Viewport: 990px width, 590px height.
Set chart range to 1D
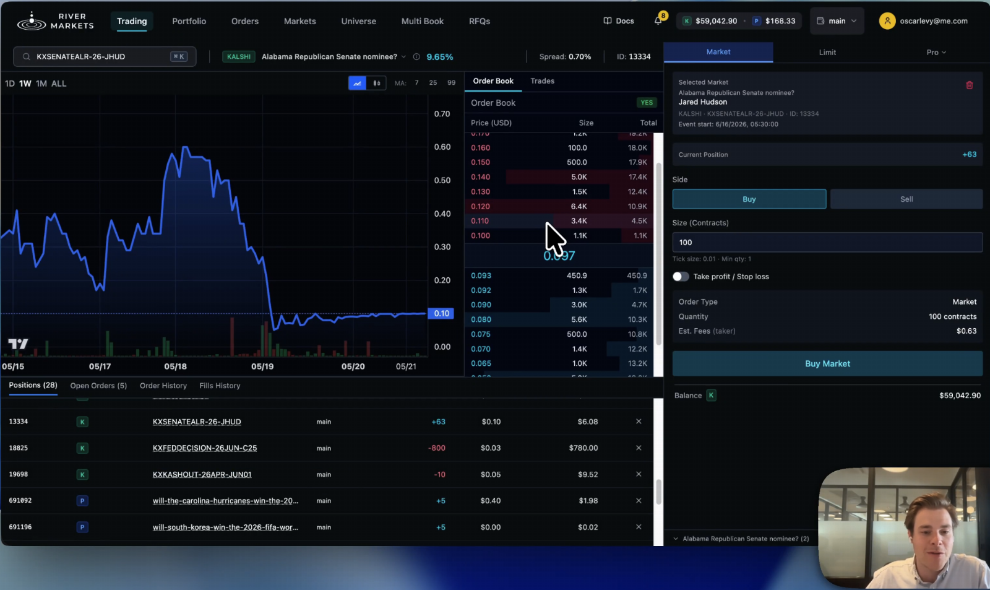pos(10,84)
